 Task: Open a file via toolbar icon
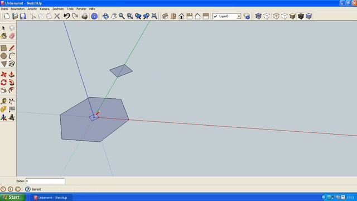tap(15, 16)
